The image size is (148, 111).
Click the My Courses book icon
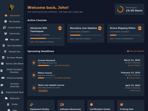point(5,22)
